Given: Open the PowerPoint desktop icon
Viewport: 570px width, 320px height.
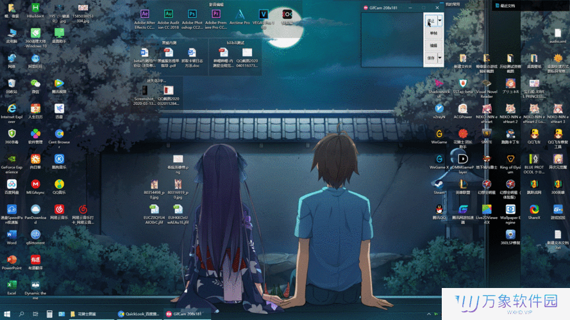Looking at the screenshot, I should click(12, 262).
